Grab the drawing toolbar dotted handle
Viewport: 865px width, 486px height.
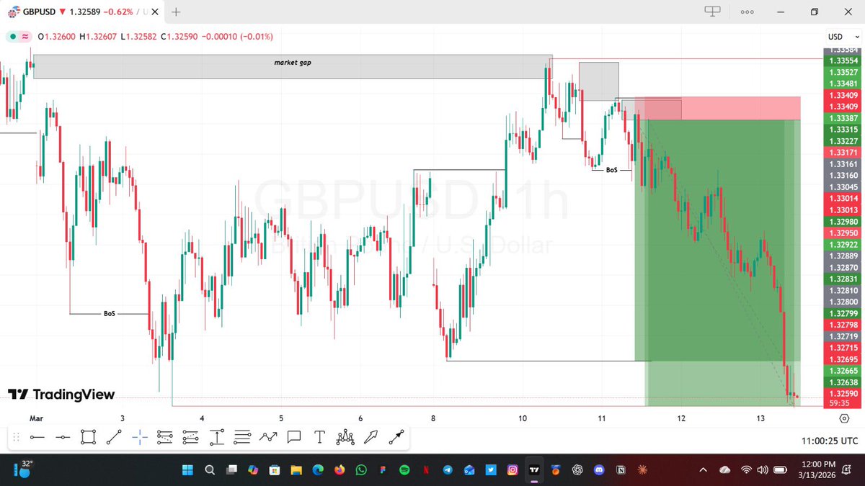[17, 436]
